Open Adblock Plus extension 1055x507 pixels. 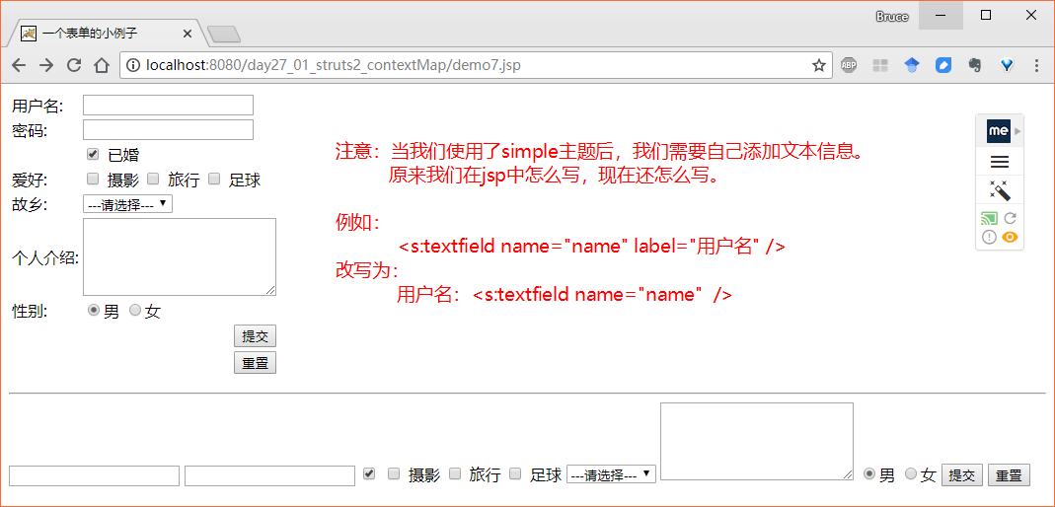[849, 65]
